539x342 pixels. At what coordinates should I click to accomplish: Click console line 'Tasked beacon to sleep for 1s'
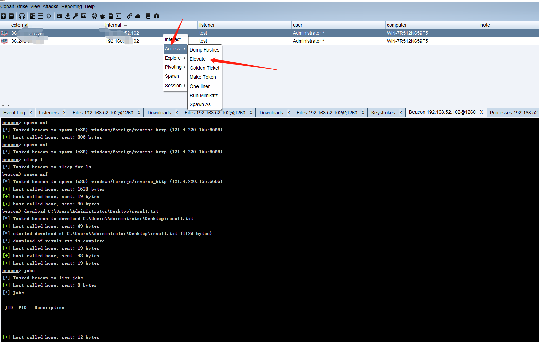pyautogui.click(x=52, y=167)
